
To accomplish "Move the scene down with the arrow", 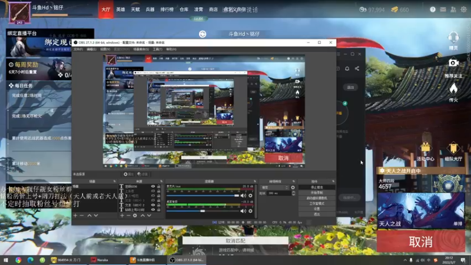I will pos(96,216).
